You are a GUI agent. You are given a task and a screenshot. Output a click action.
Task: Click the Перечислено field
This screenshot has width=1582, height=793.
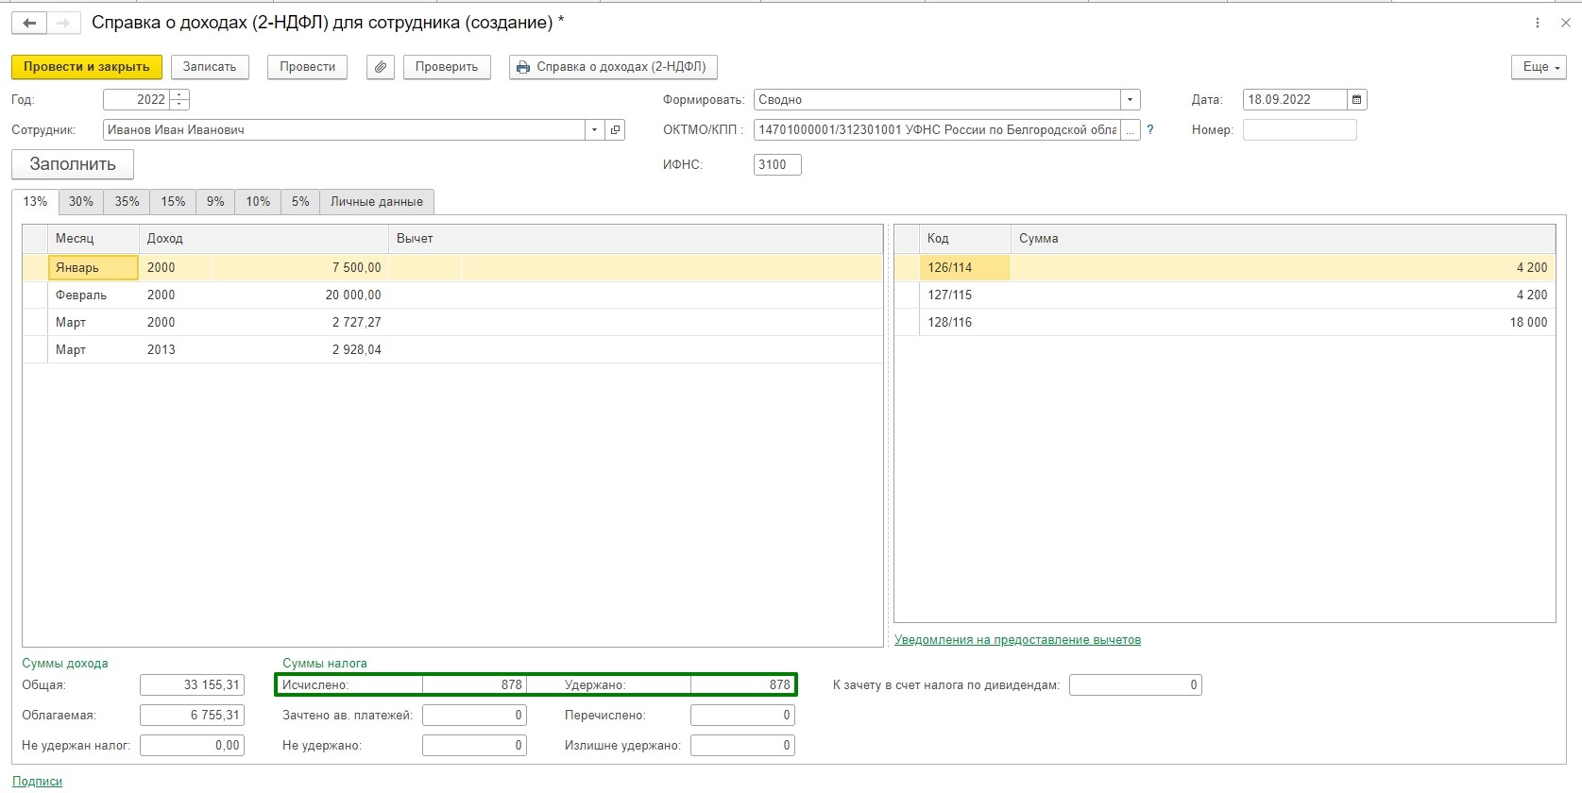[742, 716]
